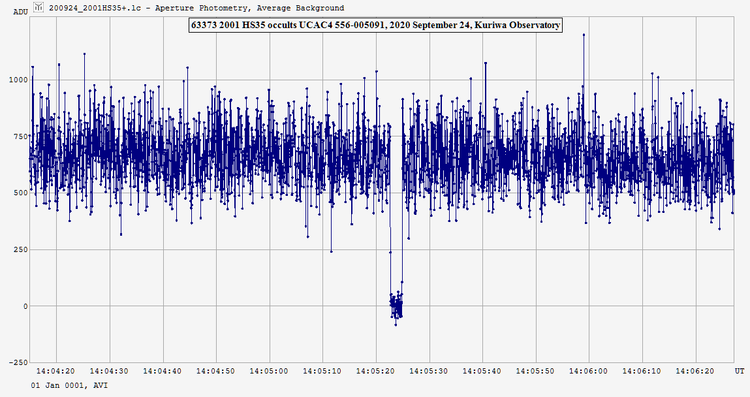The width and height of the screenshot is (750, 397).
Task: Click the time label 14:05:40
Action: pos(482,371)
